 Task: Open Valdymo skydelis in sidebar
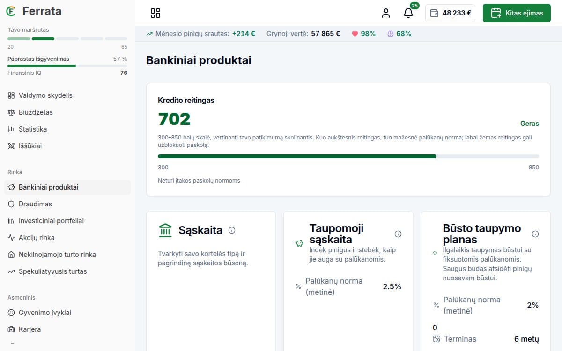pyautogui.click(x=67, y=95)
